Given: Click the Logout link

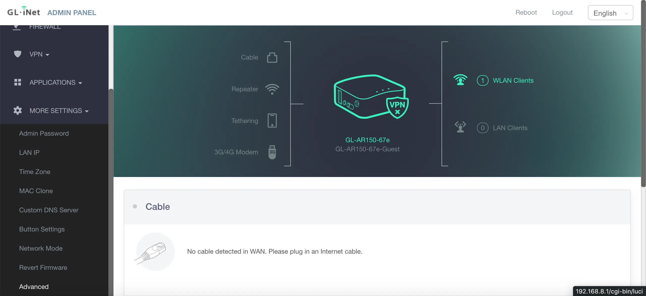Looking at the screenshot, I should coord(562,12).
